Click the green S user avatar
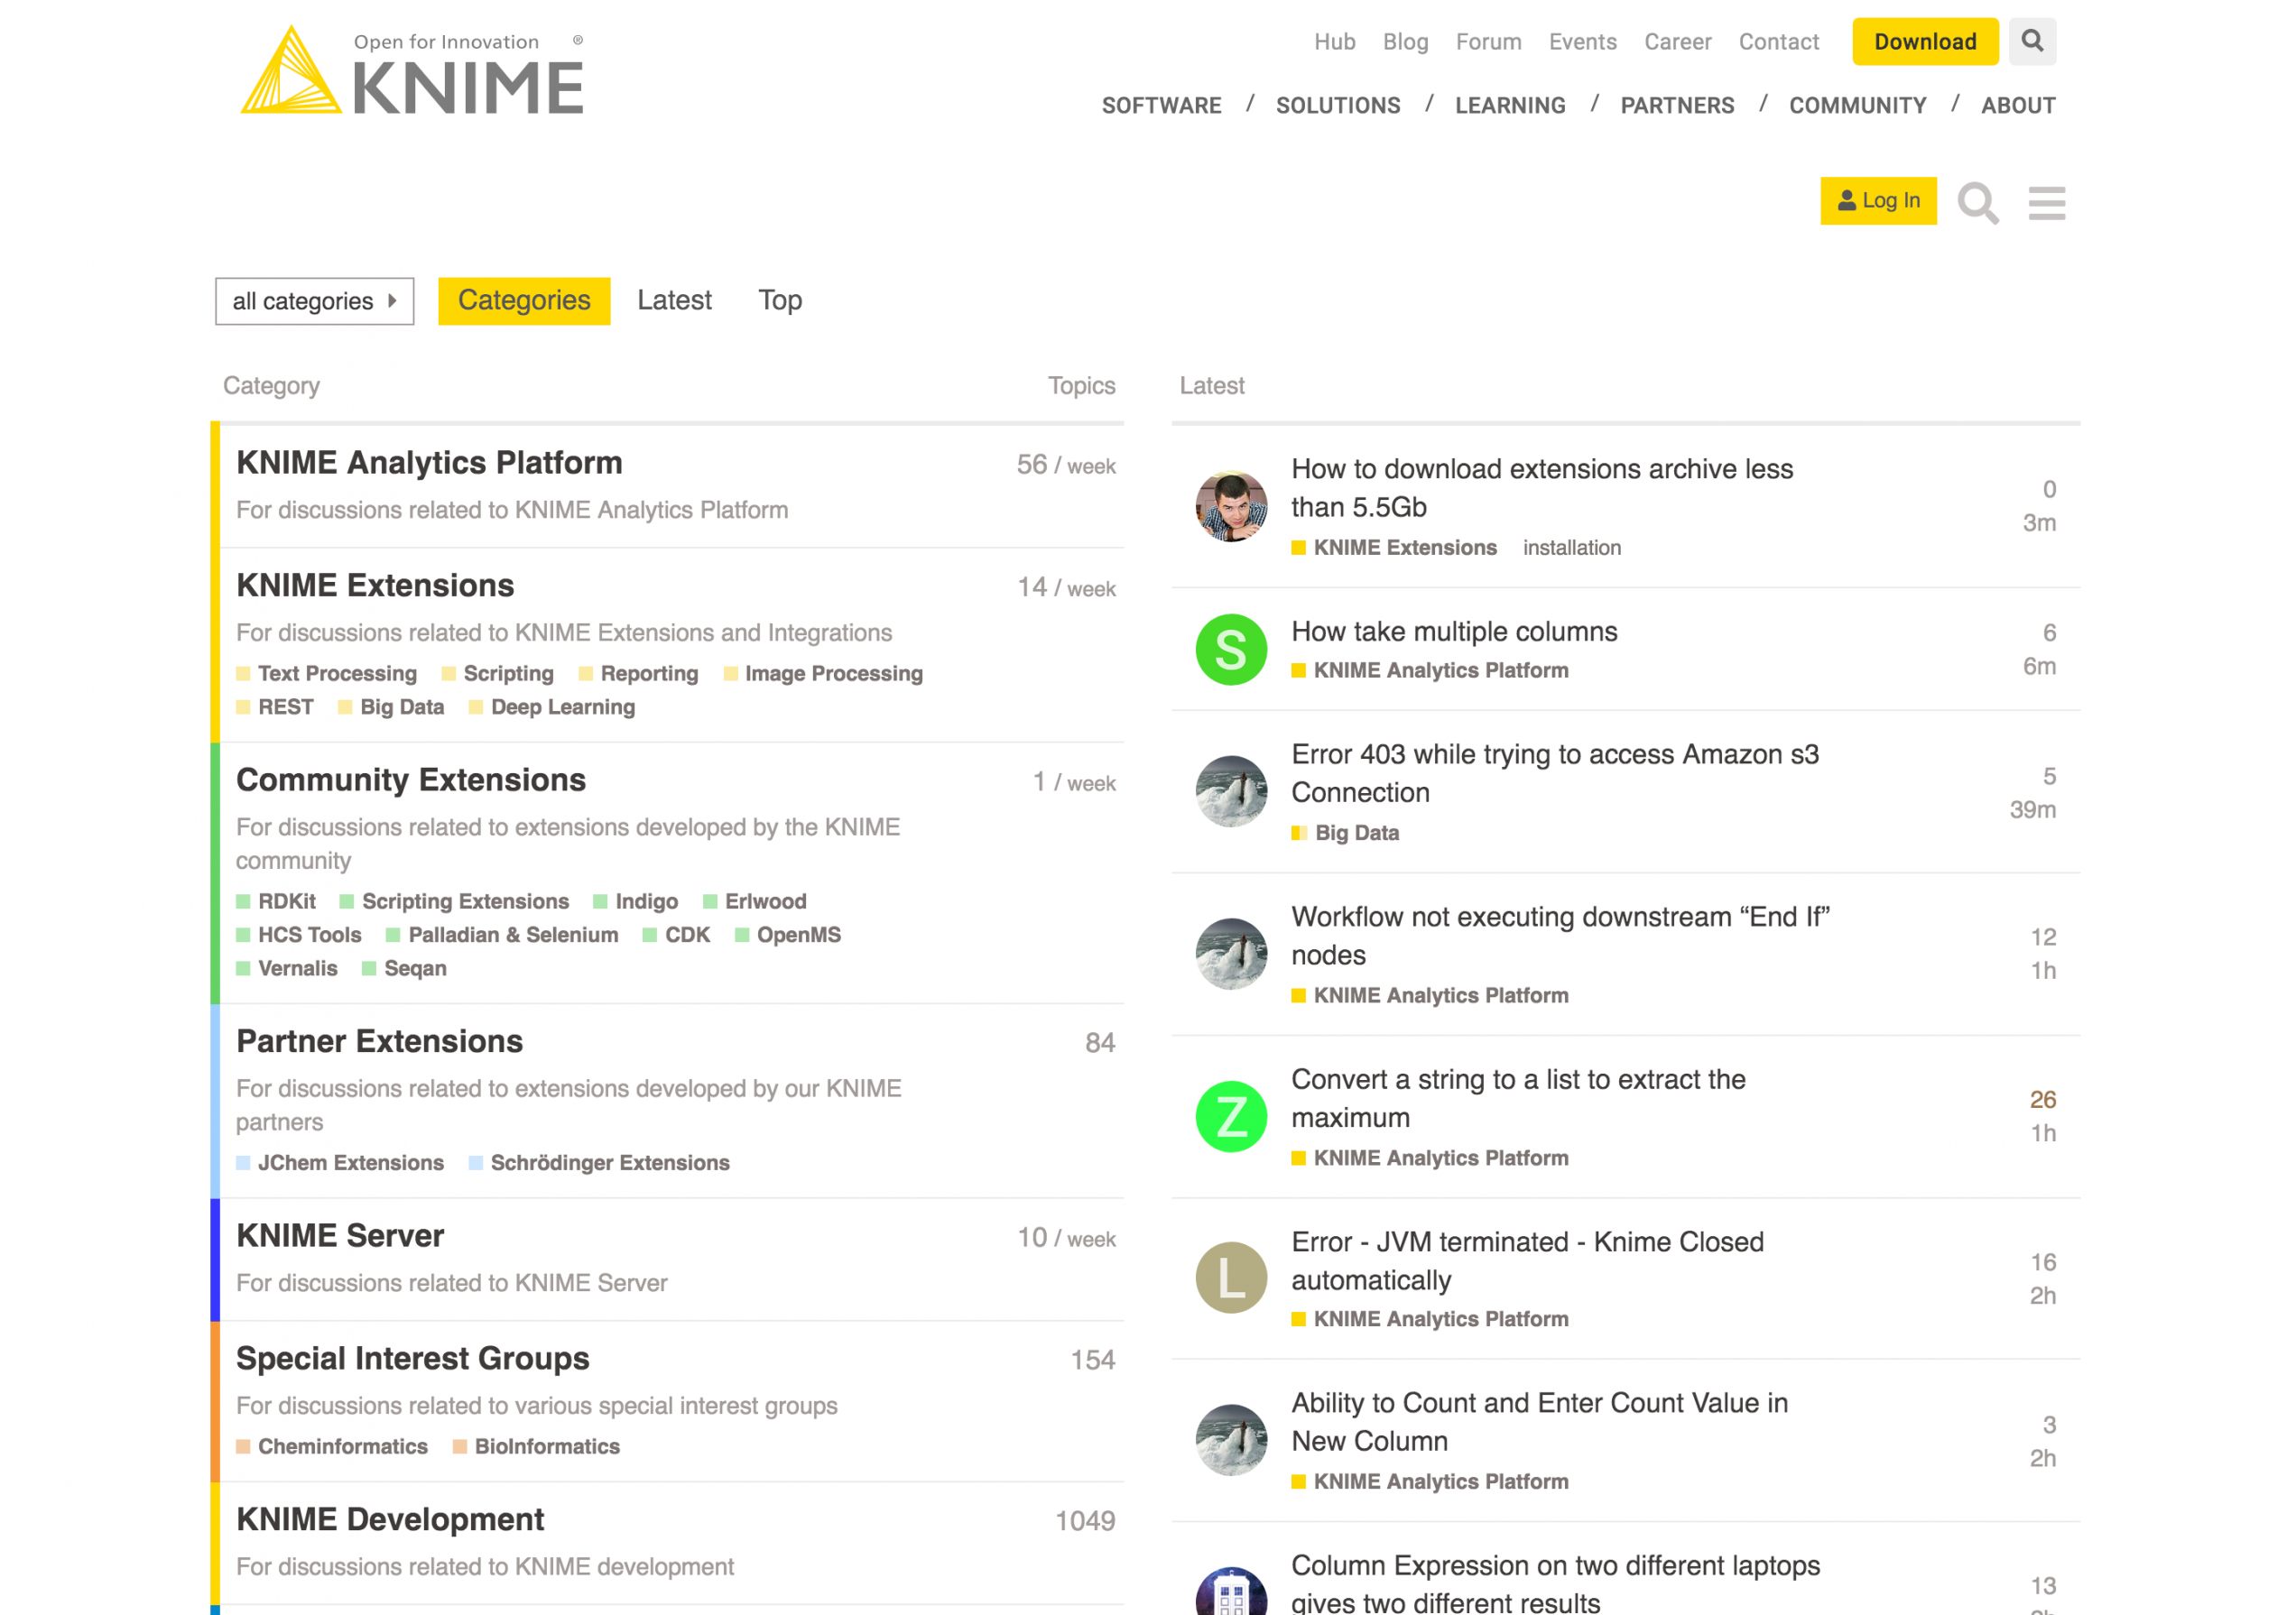Screen dimensions: 2296x1615 coord(1231,650)
